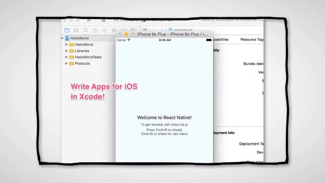The height and width of the screenshot is (183, 325).
Task: Expand the Products folder disclosure triangle
Action: coord(67,64)
